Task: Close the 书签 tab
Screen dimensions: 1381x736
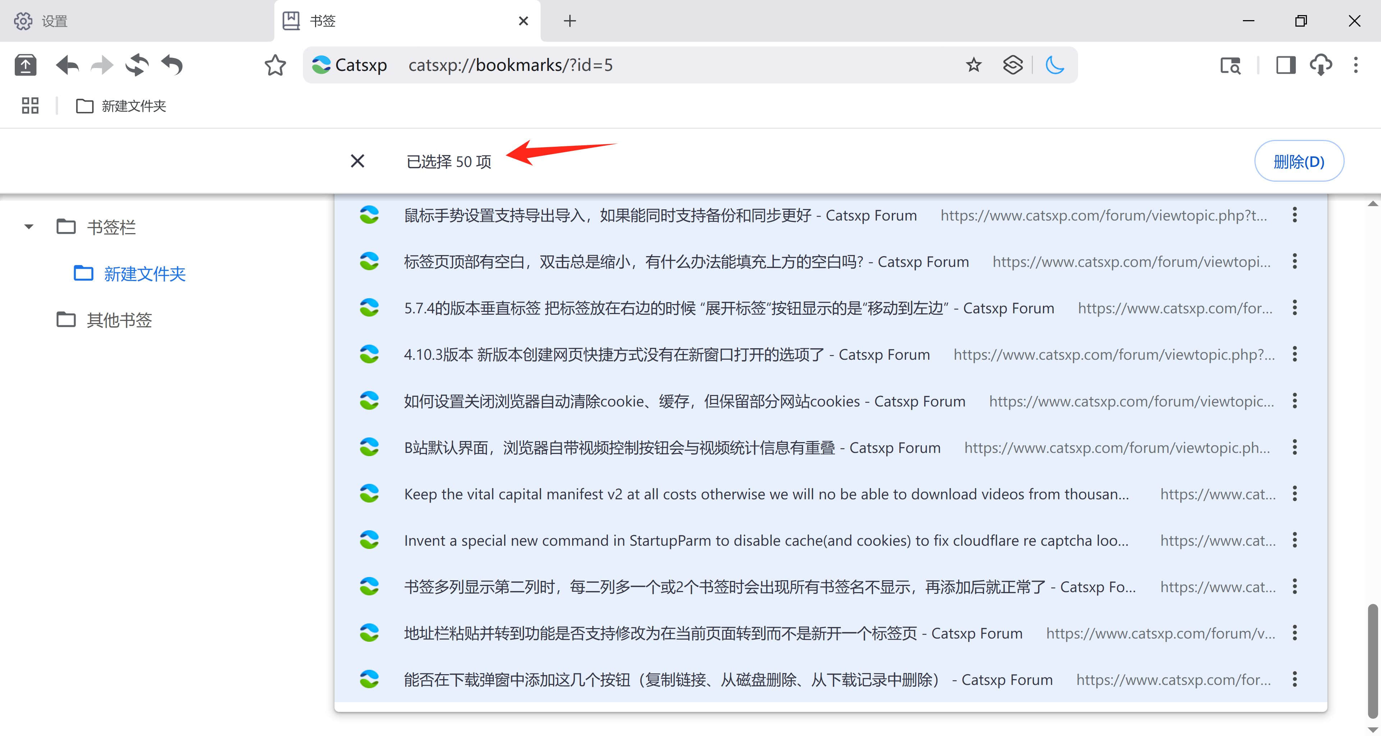Action: 524,21
